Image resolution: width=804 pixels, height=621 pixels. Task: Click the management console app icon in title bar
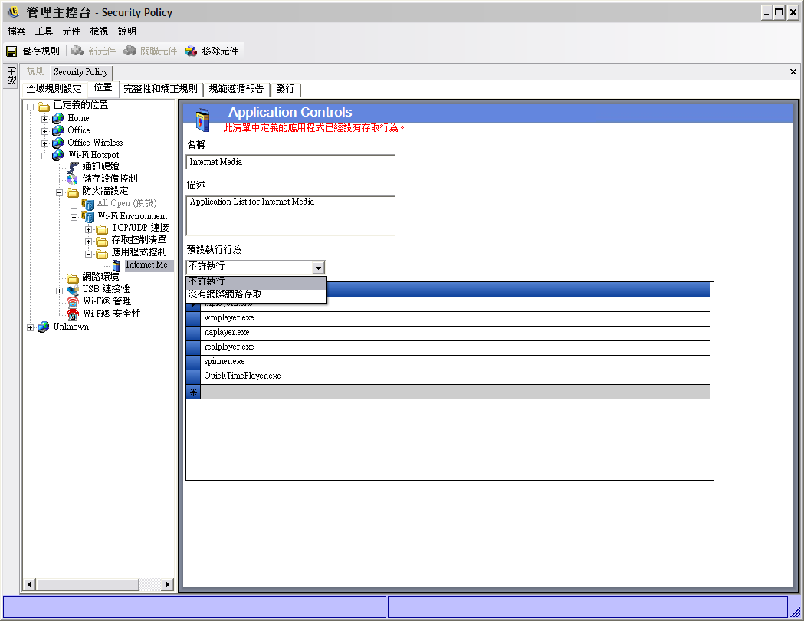point(14,12)
